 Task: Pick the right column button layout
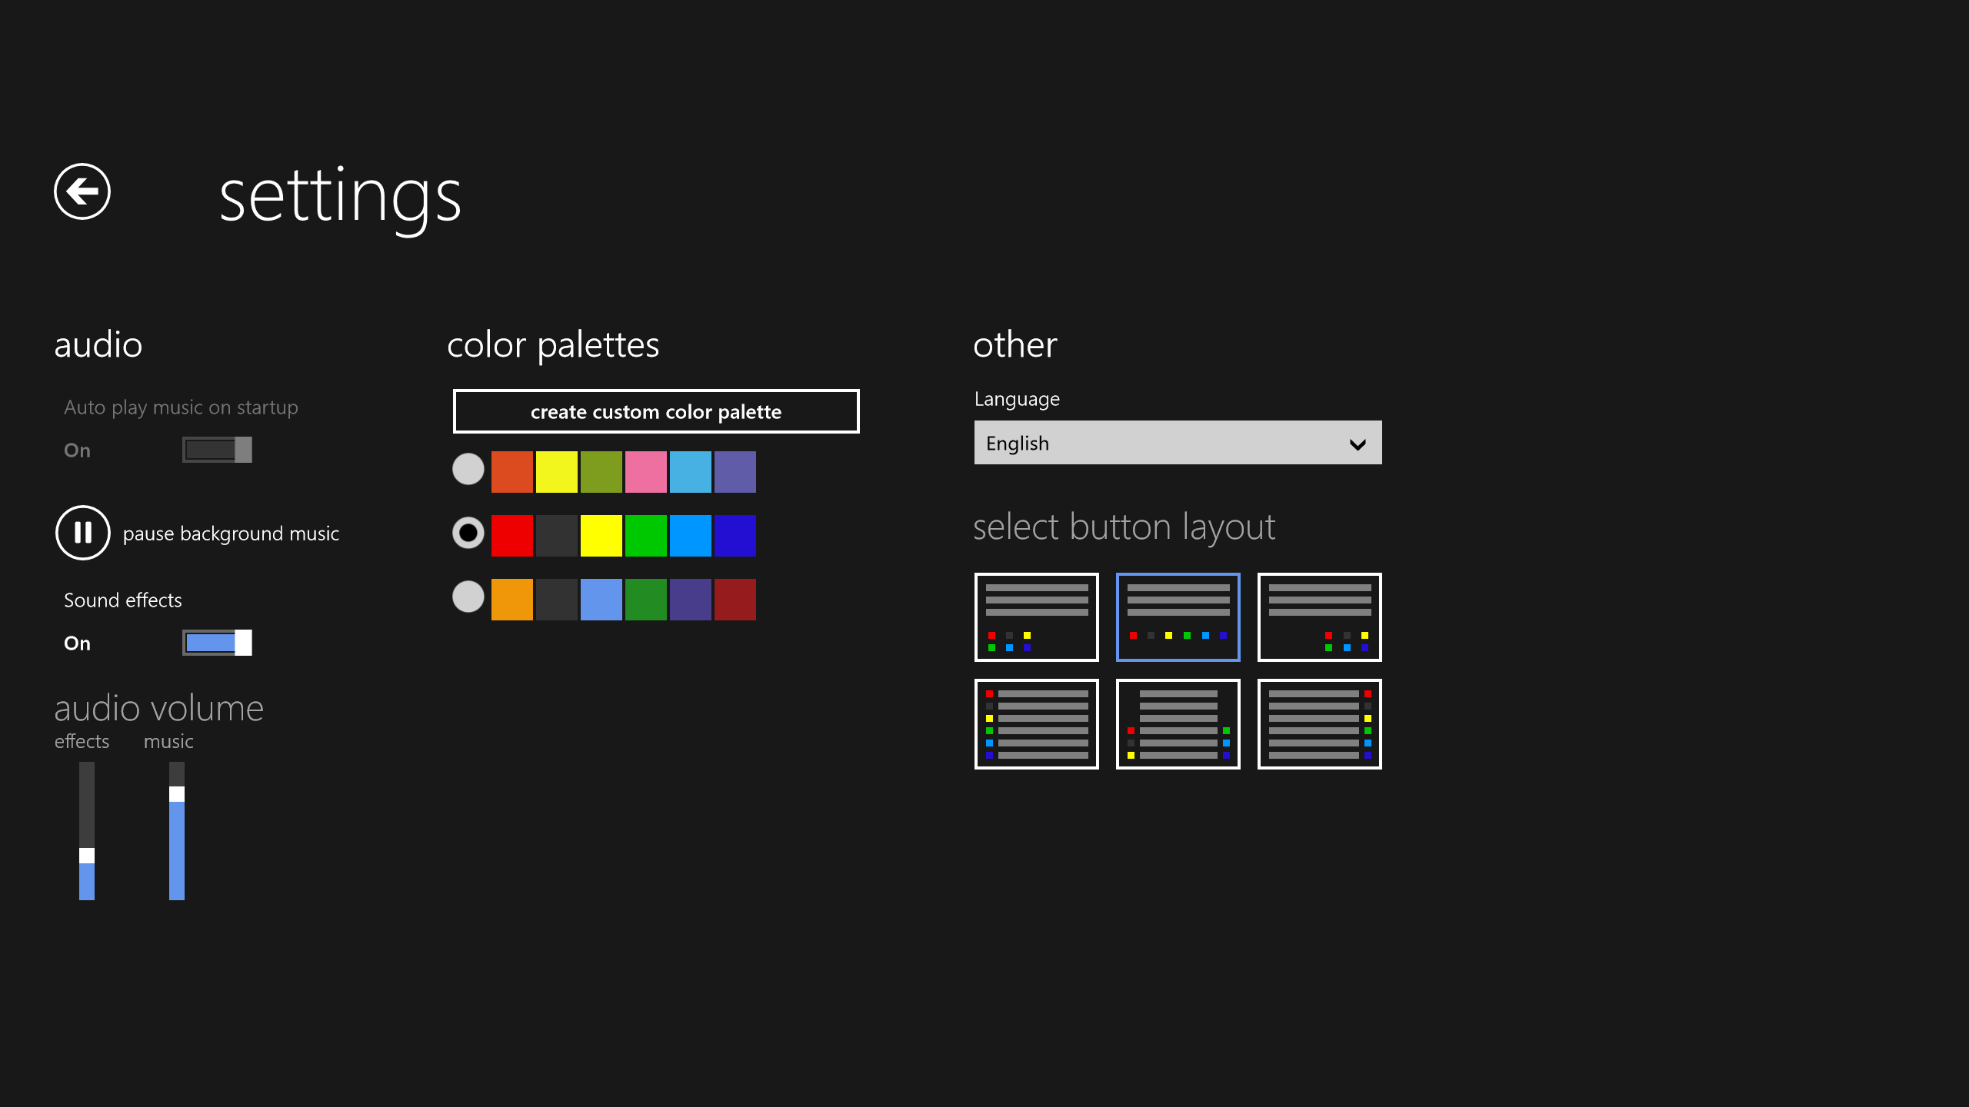[1319, 724]
